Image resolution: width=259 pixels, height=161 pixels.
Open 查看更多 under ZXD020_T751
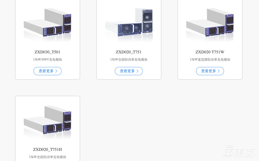(x=129, y=71)
